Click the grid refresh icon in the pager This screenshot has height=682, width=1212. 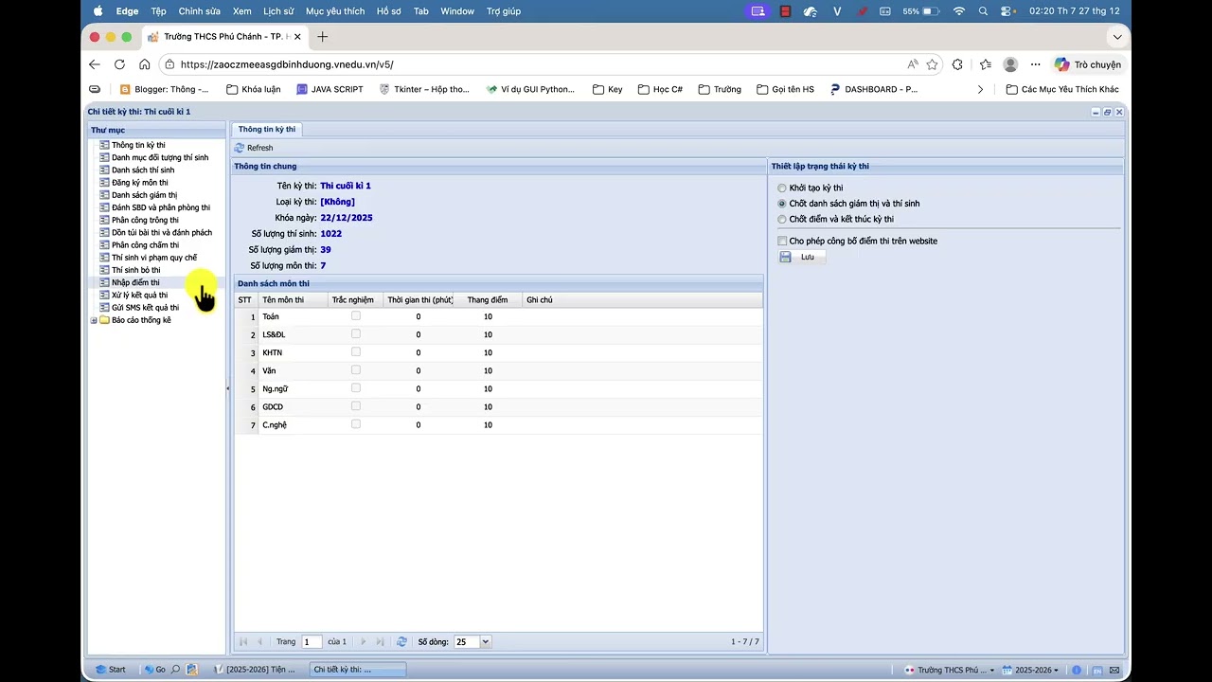click(401, 641)
